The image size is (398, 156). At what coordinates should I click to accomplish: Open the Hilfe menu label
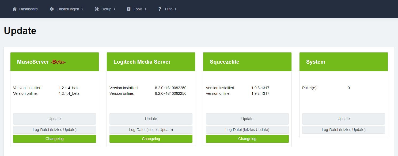169,9
